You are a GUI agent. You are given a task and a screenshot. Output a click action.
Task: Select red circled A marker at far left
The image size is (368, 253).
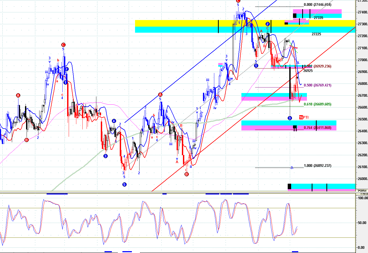[18, 95]
